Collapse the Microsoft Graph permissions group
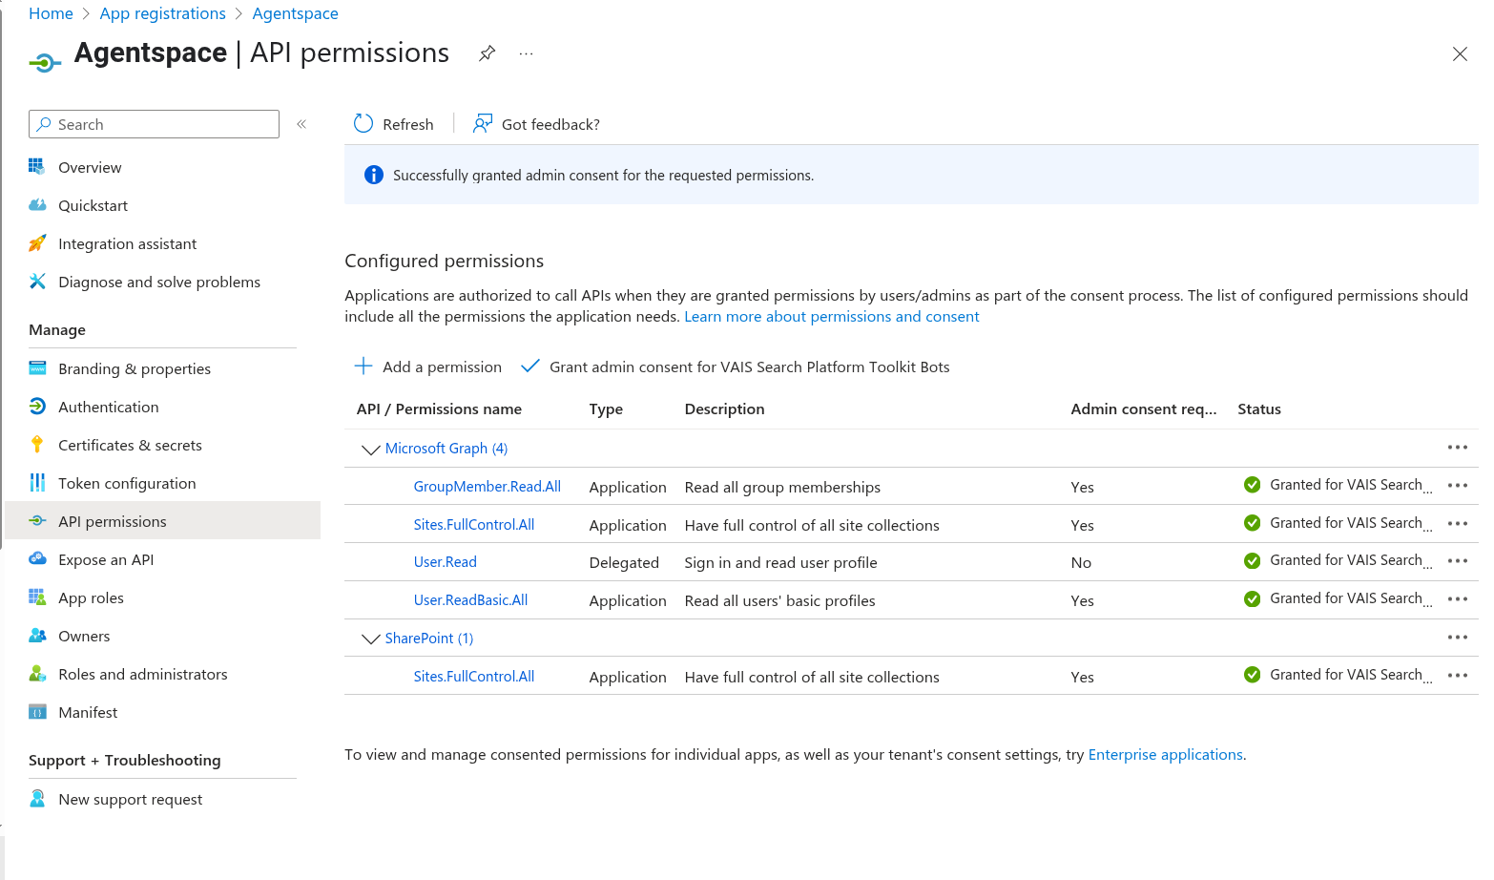The image size is (1494, 880). pyautogui.click(x=370, y=449)
